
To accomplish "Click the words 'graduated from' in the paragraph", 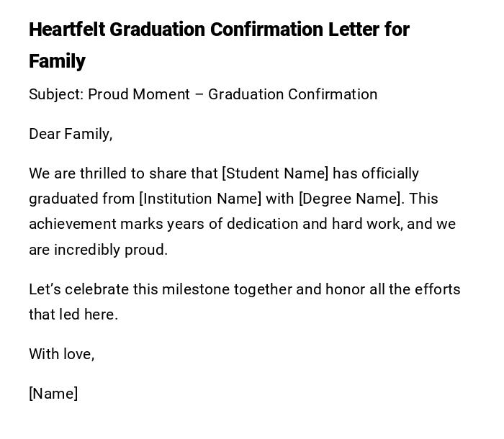I will coord(81,199).
